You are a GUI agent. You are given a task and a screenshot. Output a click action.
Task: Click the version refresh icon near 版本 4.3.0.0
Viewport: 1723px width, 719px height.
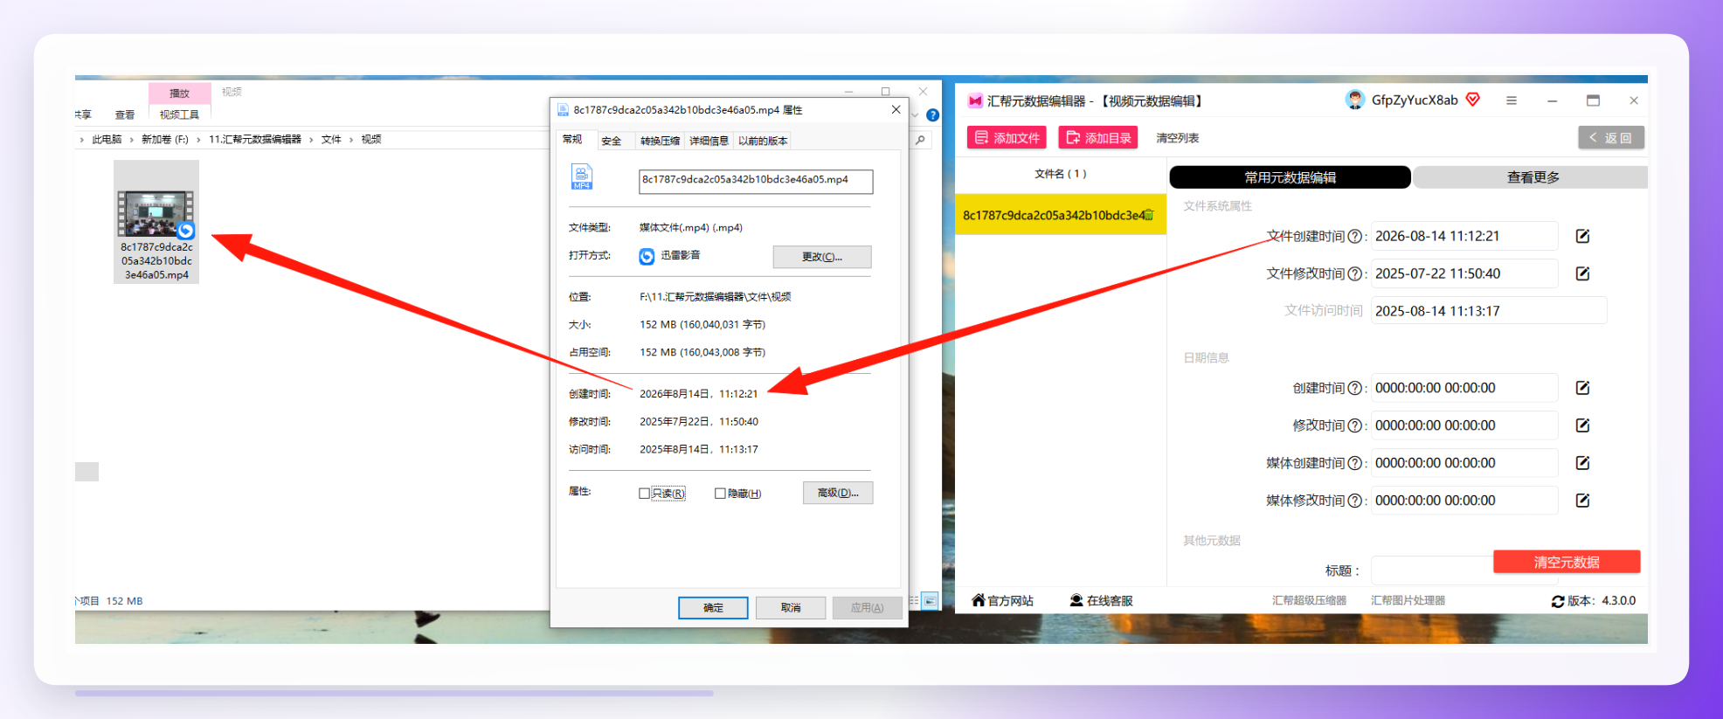pyautogui.click(x=1558, y=601)
